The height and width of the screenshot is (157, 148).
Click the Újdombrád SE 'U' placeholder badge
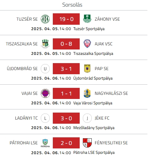tap(45, 69)
